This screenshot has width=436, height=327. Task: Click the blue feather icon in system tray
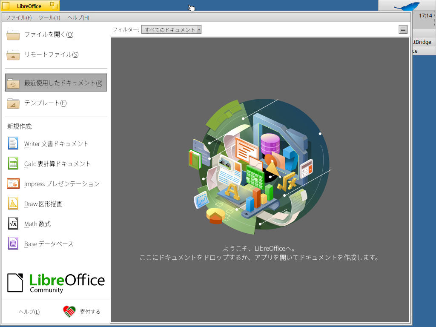tap(407, 6)
